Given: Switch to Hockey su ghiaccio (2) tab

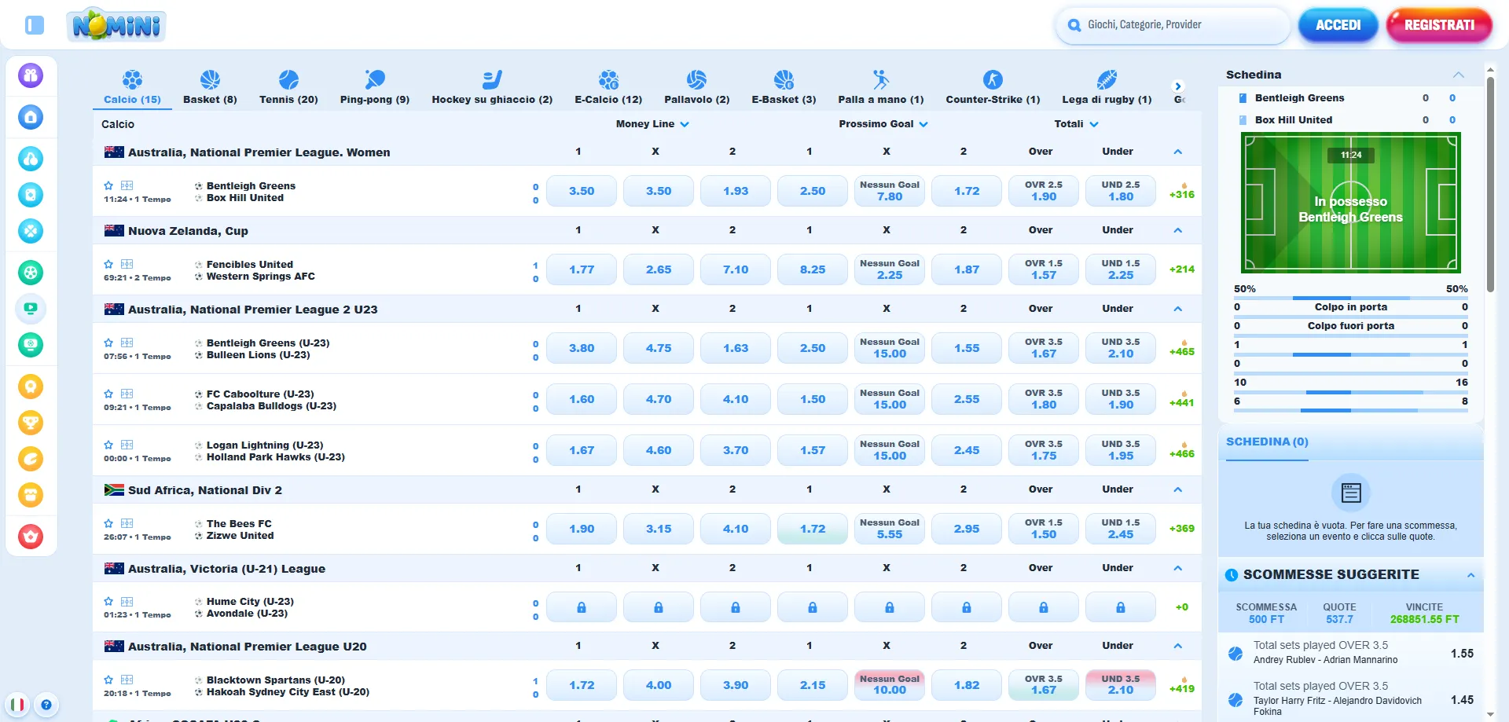Looking at the screenshot, I should click(x=492, y=86).
